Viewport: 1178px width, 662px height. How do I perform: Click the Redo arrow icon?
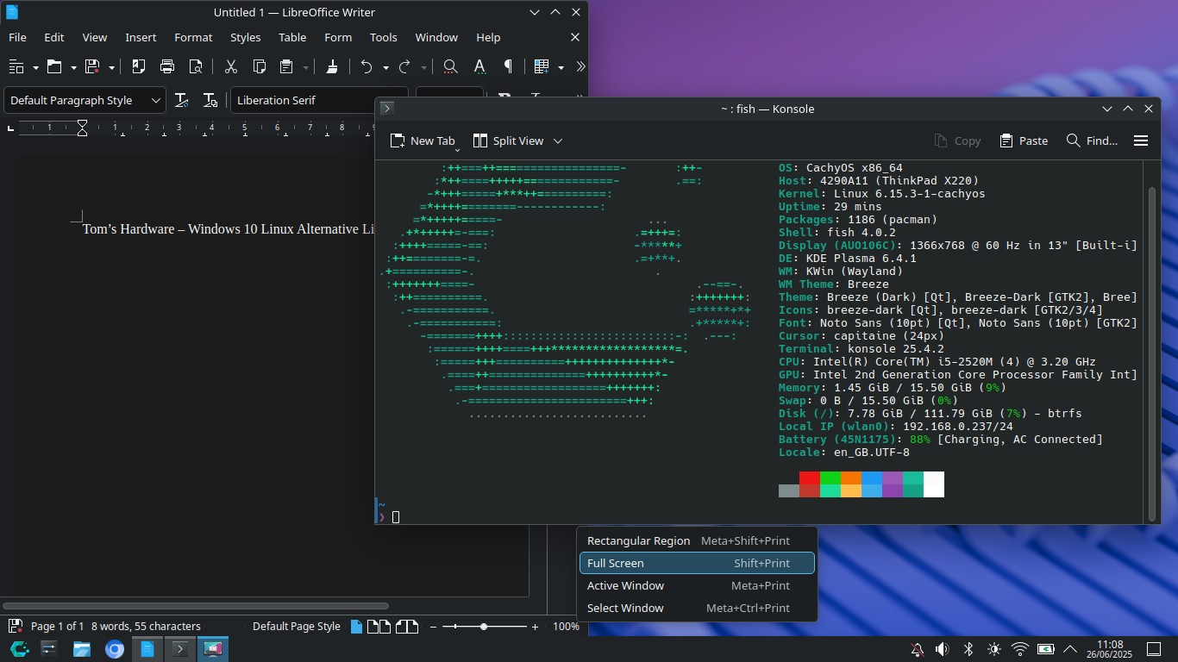click(x=404, y=66)
